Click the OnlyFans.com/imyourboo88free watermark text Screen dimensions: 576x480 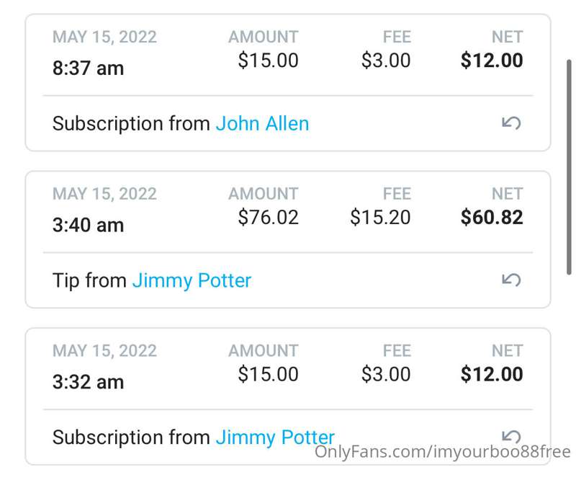(x=443, y=452)
